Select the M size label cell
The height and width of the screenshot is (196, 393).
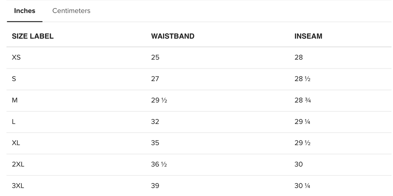tap(15, 100)
